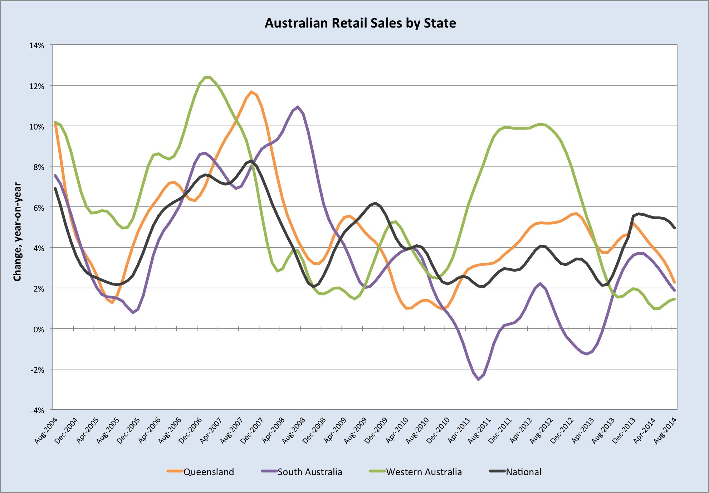The height and width of the screenshot is (493, 709).
Task: Click the Dec-2008 x-axis label
Action: pyautogui.click(x=314, y=430)
